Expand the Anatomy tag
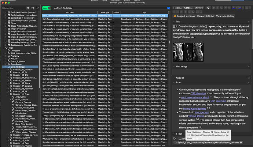 [6, 56]
